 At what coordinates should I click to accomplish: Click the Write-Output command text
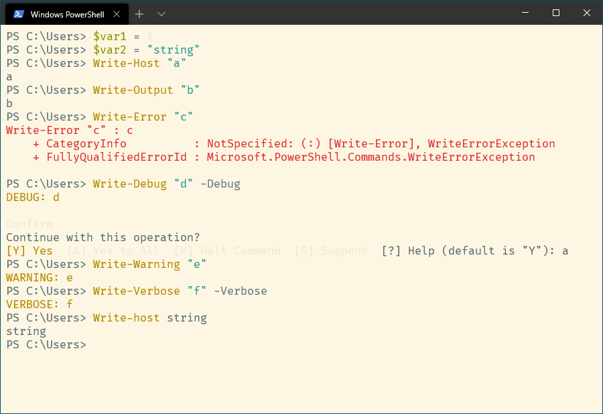[133, 90]
